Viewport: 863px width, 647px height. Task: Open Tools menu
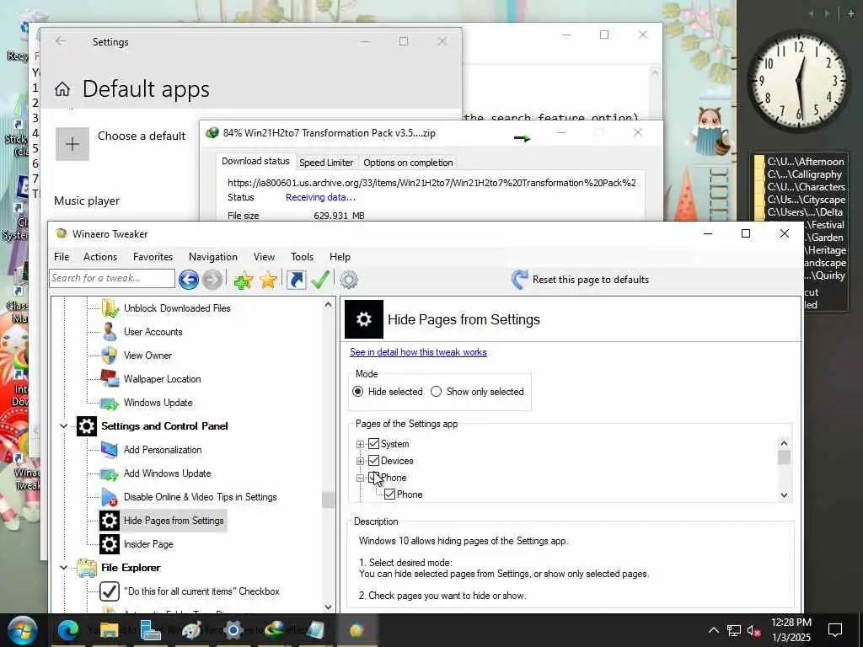(303, 257)
